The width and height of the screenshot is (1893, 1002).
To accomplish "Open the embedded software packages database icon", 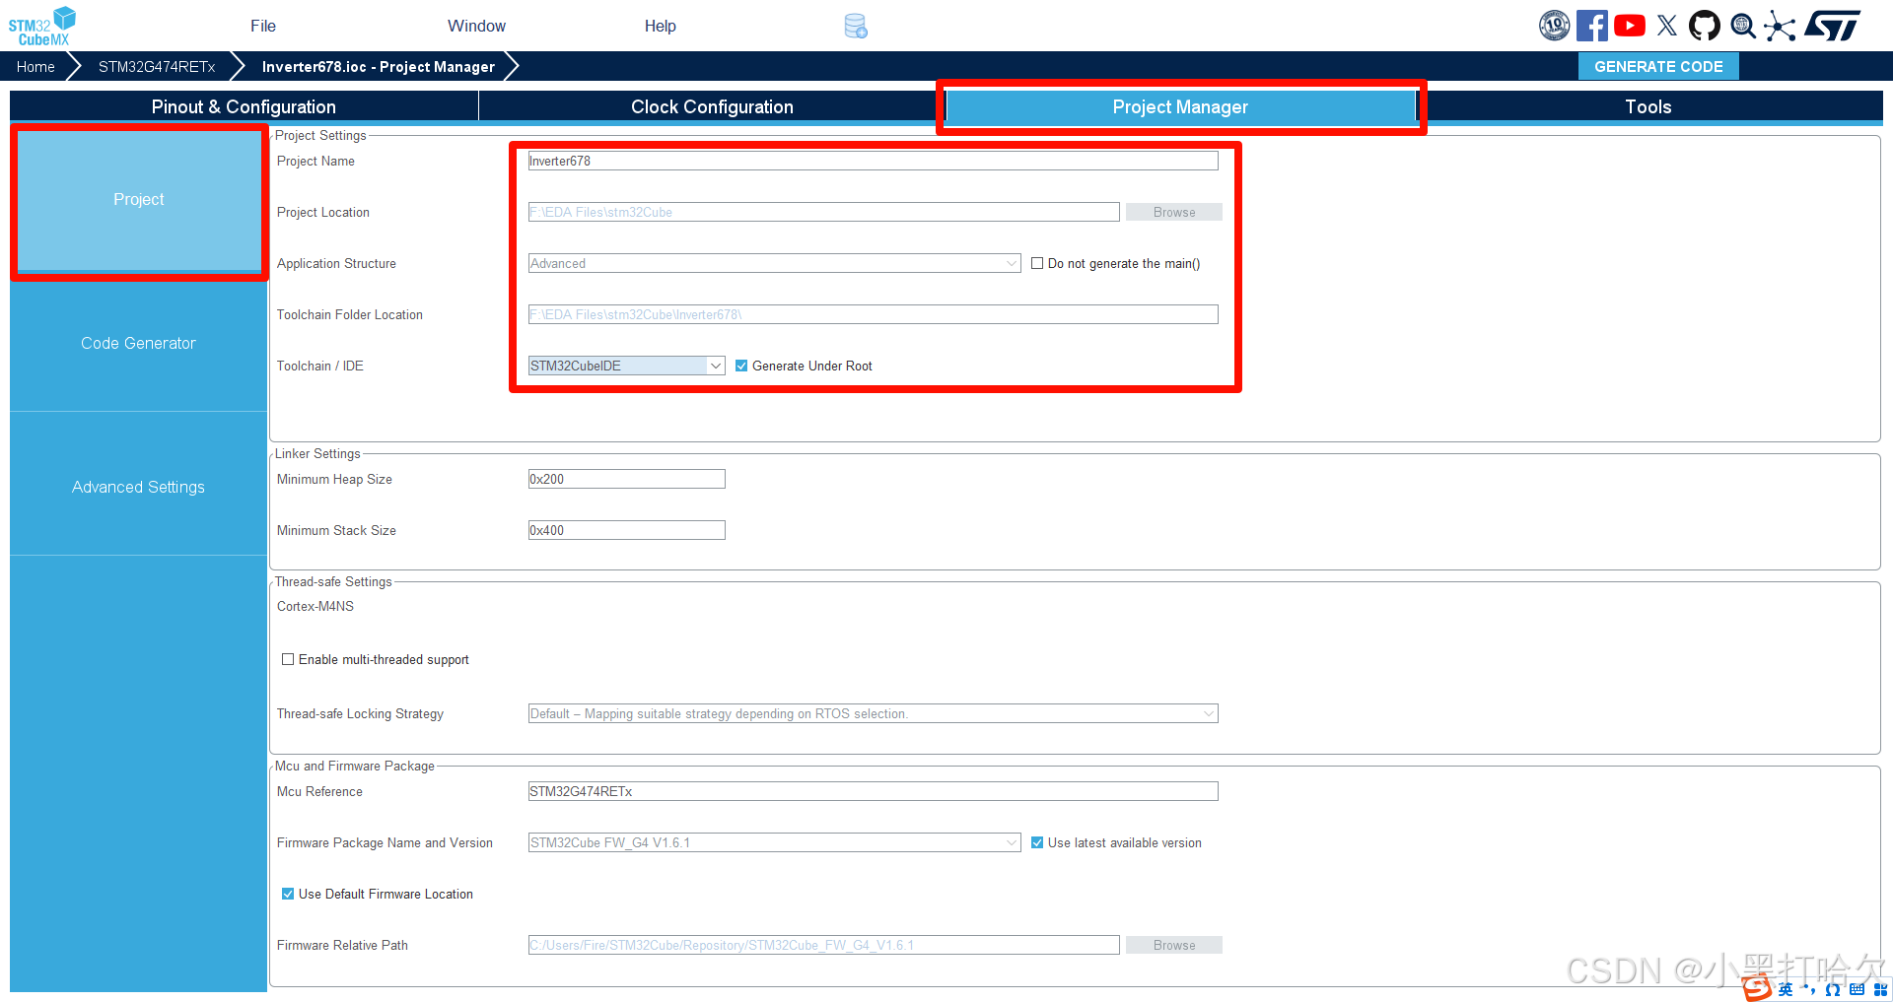I will click(x=856, y=26).
